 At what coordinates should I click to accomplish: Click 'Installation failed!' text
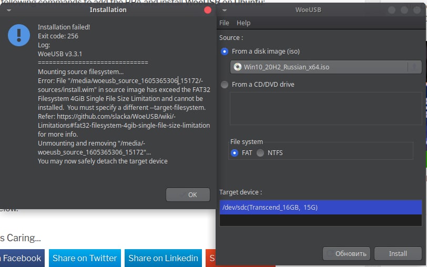(64, 27)
